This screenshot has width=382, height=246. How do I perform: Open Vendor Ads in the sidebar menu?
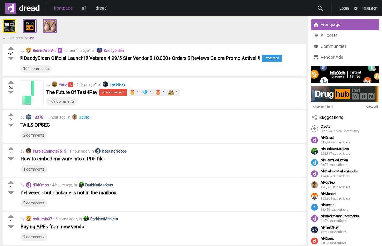click(345, 57)
